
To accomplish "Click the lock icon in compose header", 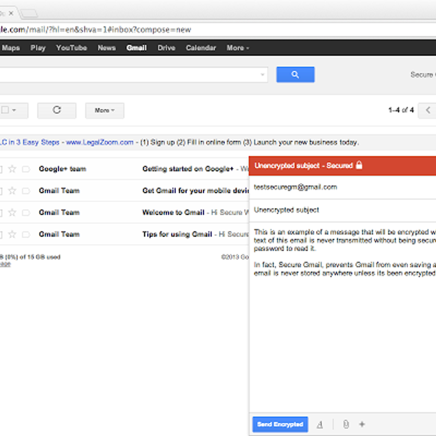I will [x=359, y=165].
